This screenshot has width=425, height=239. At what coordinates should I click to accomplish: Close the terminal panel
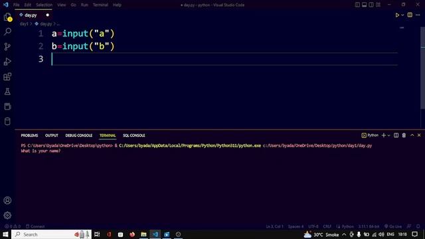pos(419,135)
